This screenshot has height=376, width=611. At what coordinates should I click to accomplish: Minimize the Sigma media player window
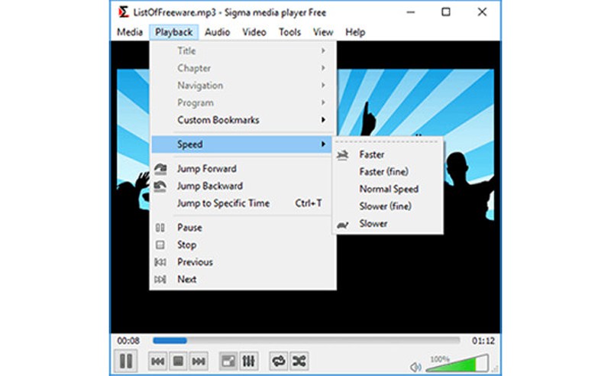[410, 12]
